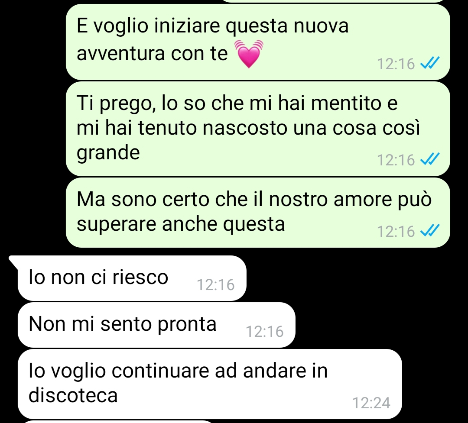The width and height of the screenshot is (468, 423).
Task: Tap the word 'discoteca' in white bubble
Action: click(73, 395)
